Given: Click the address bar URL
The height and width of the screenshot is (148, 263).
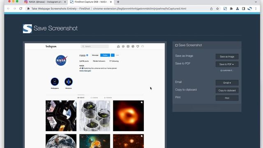Looking at the screenshot, I should point(139,9).
